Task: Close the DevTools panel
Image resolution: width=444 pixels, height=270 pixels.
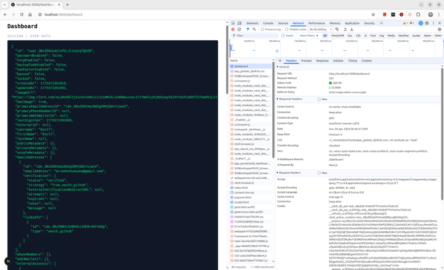Action: pyautogui.click(x=440, y=23)
